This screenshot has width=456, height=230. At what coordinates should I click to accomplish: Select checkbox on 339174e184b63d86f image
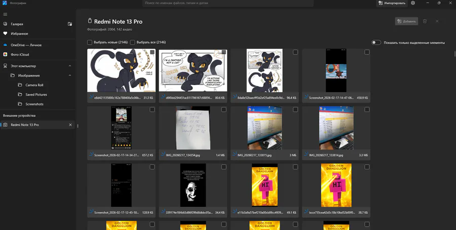click(223, 167)
